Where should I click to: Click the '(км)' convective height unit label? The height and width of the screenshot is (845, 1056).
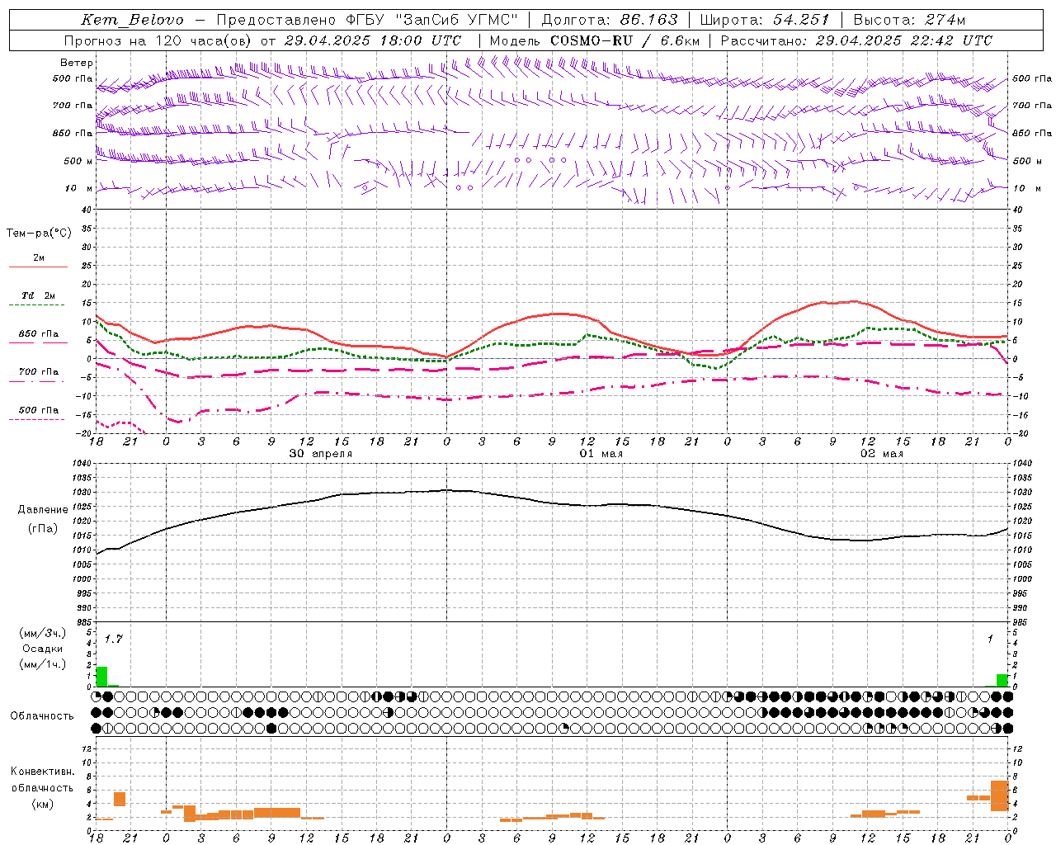[43, 804]
